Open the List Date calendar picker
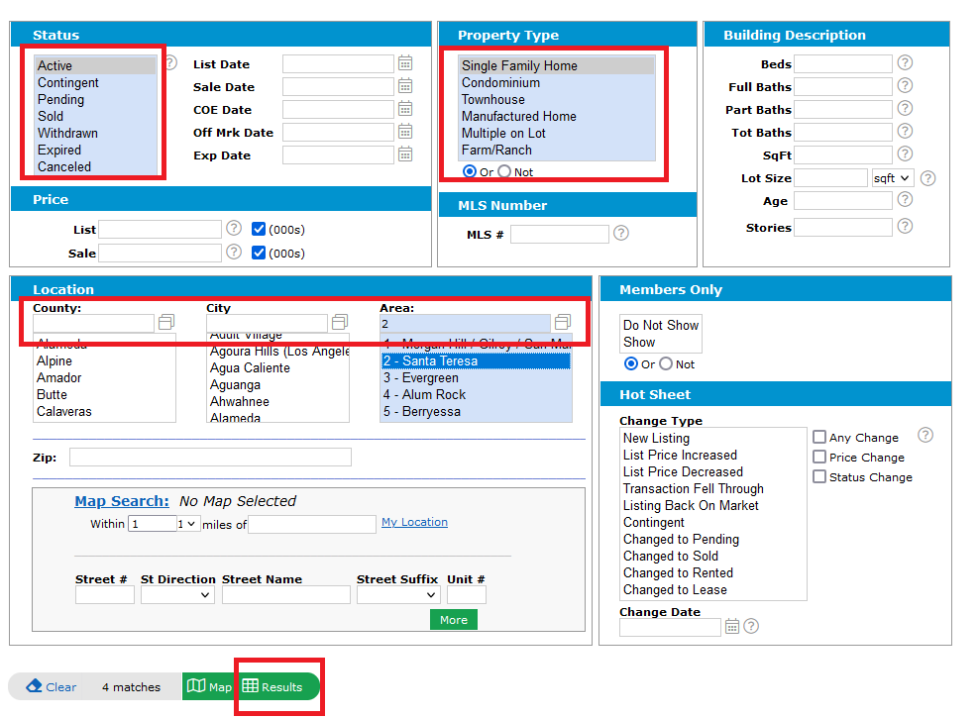This screenshot has width=979, height=718. [405, 63]
